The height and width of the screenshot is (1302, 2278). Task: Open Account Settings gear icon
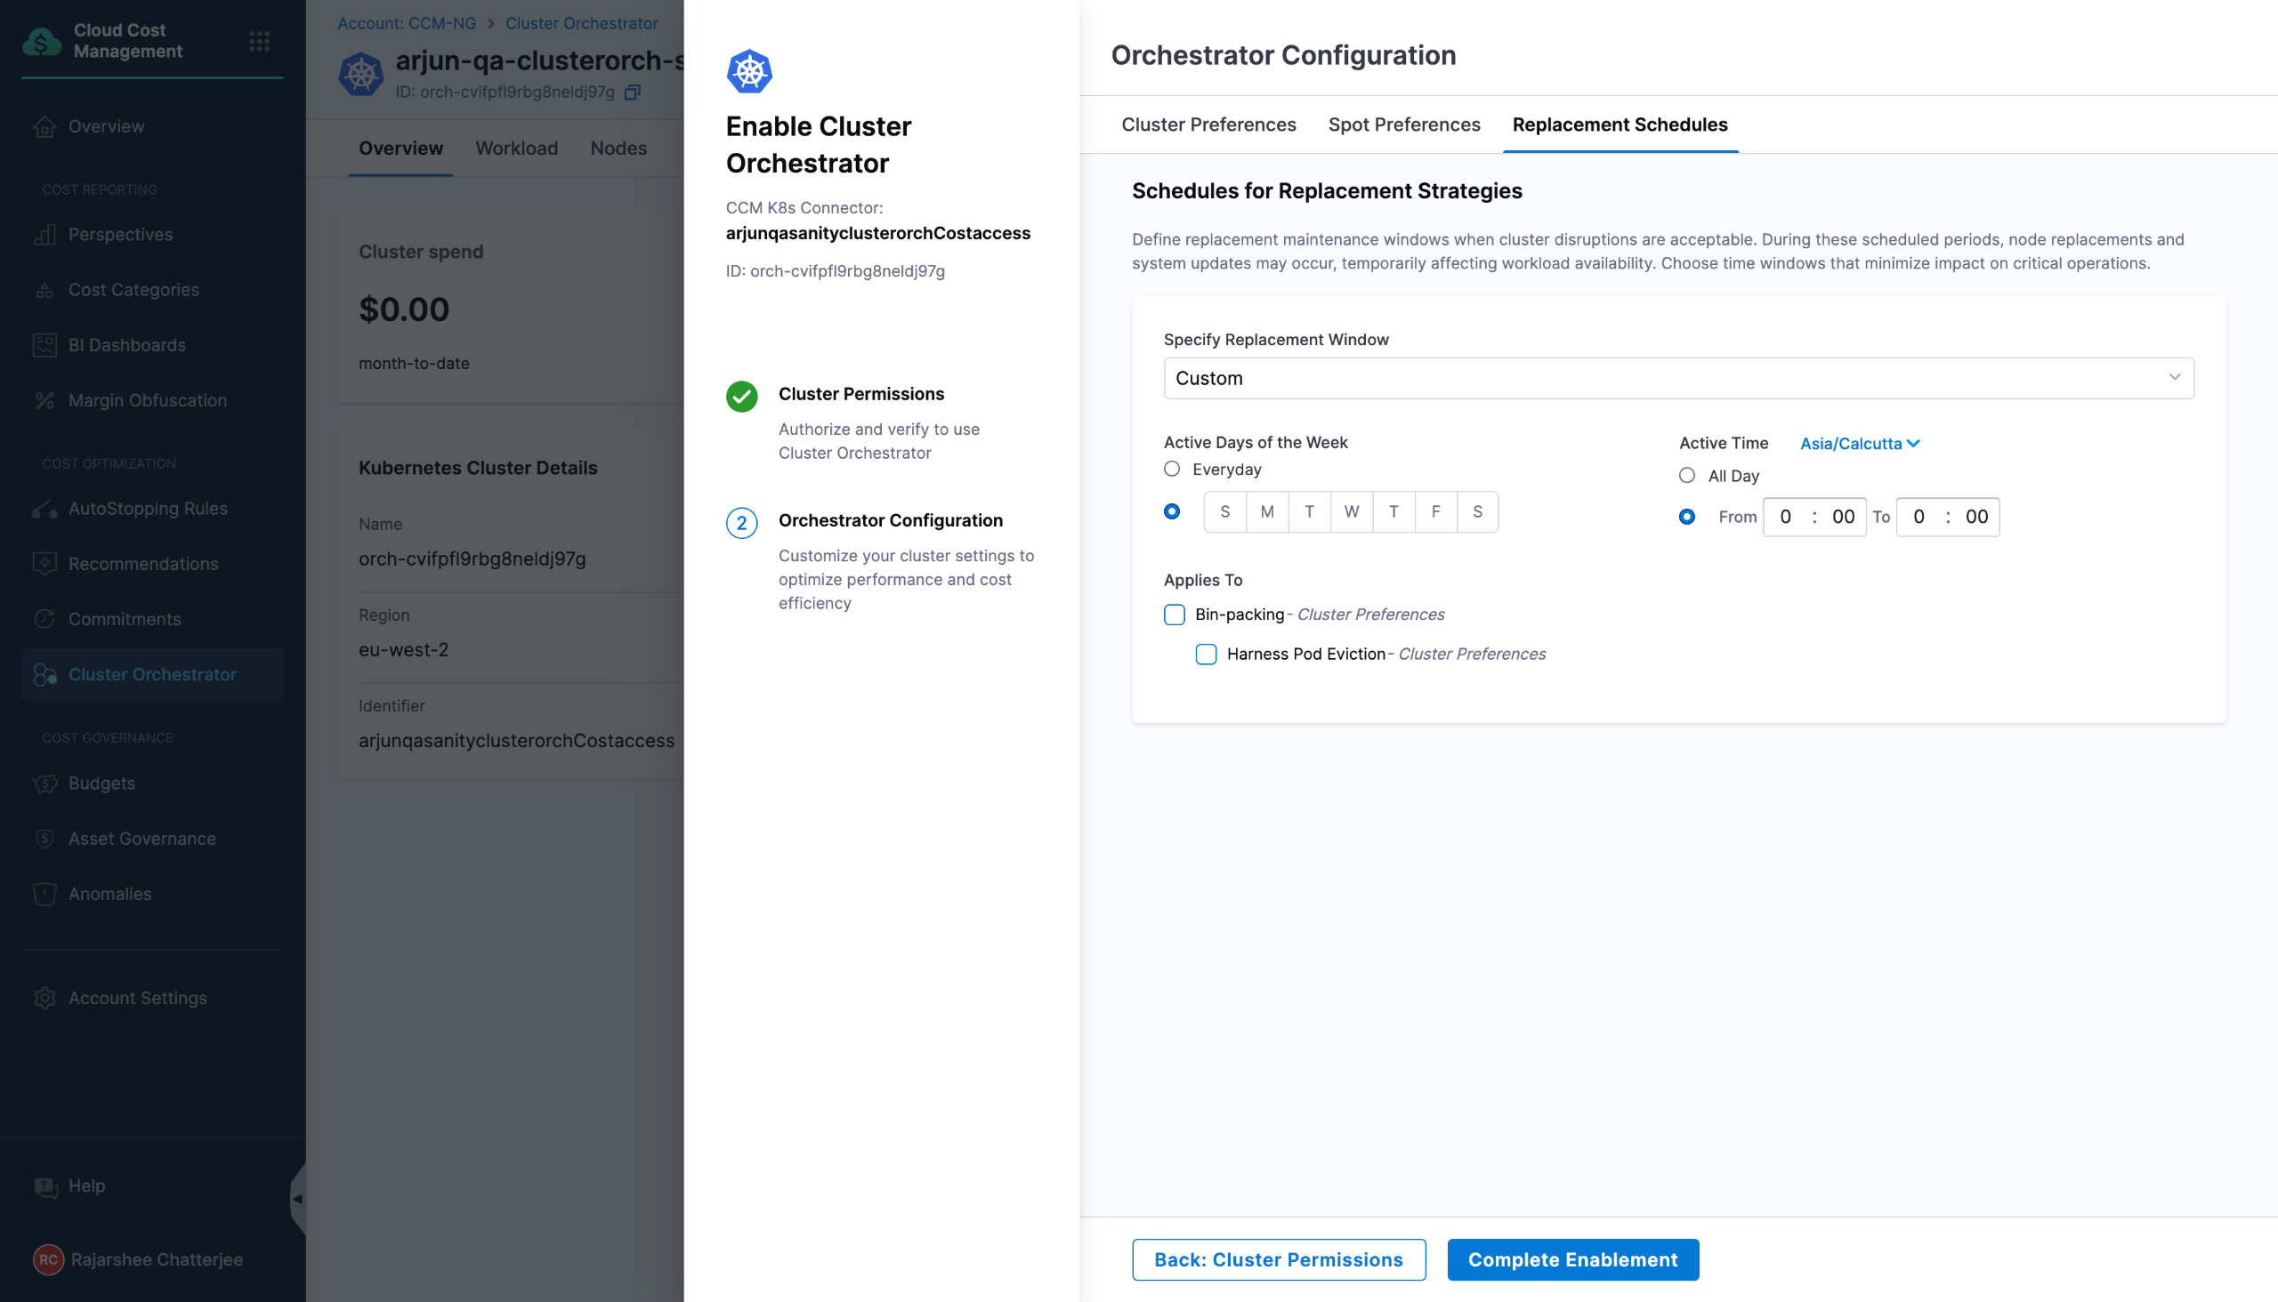click(x=44, y=998)
